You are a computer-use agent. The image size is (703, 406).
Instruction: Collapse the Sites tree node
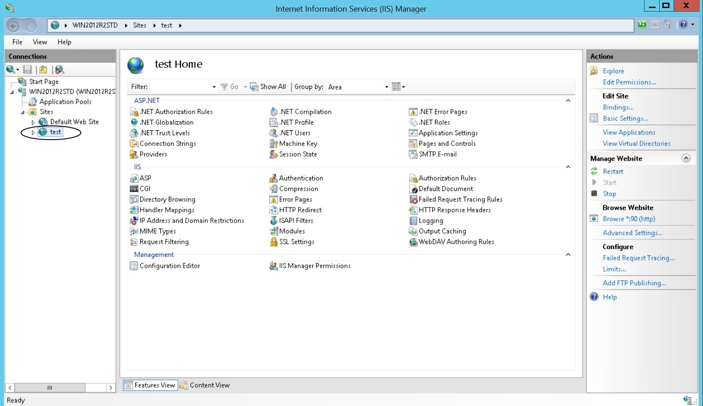(22, 112)
